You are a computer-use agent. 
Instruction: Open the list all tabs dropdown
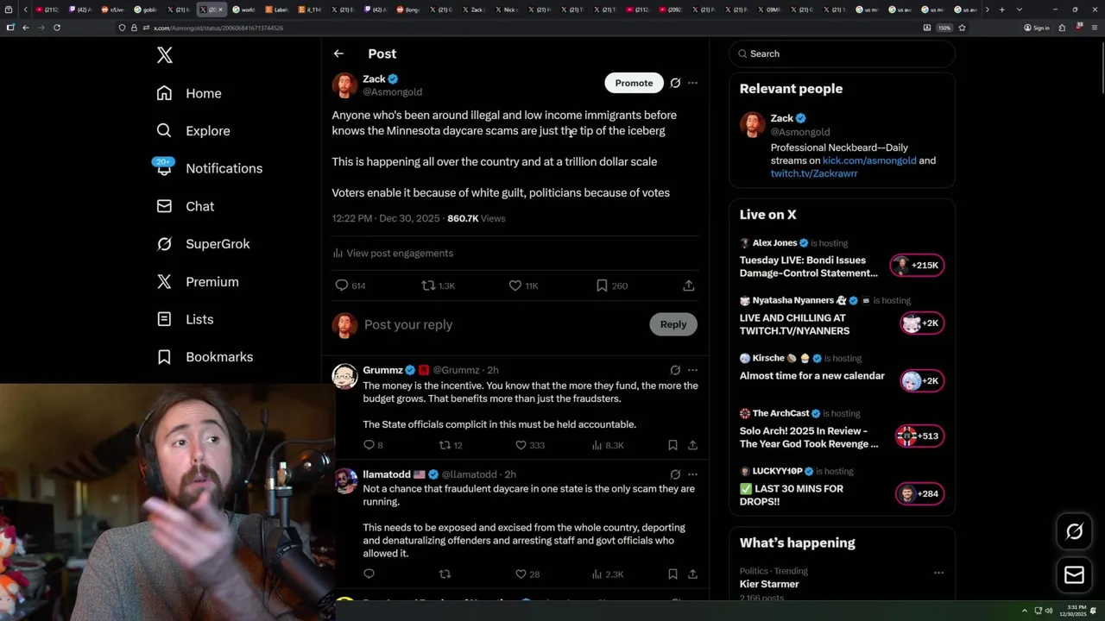(1020, 9)
